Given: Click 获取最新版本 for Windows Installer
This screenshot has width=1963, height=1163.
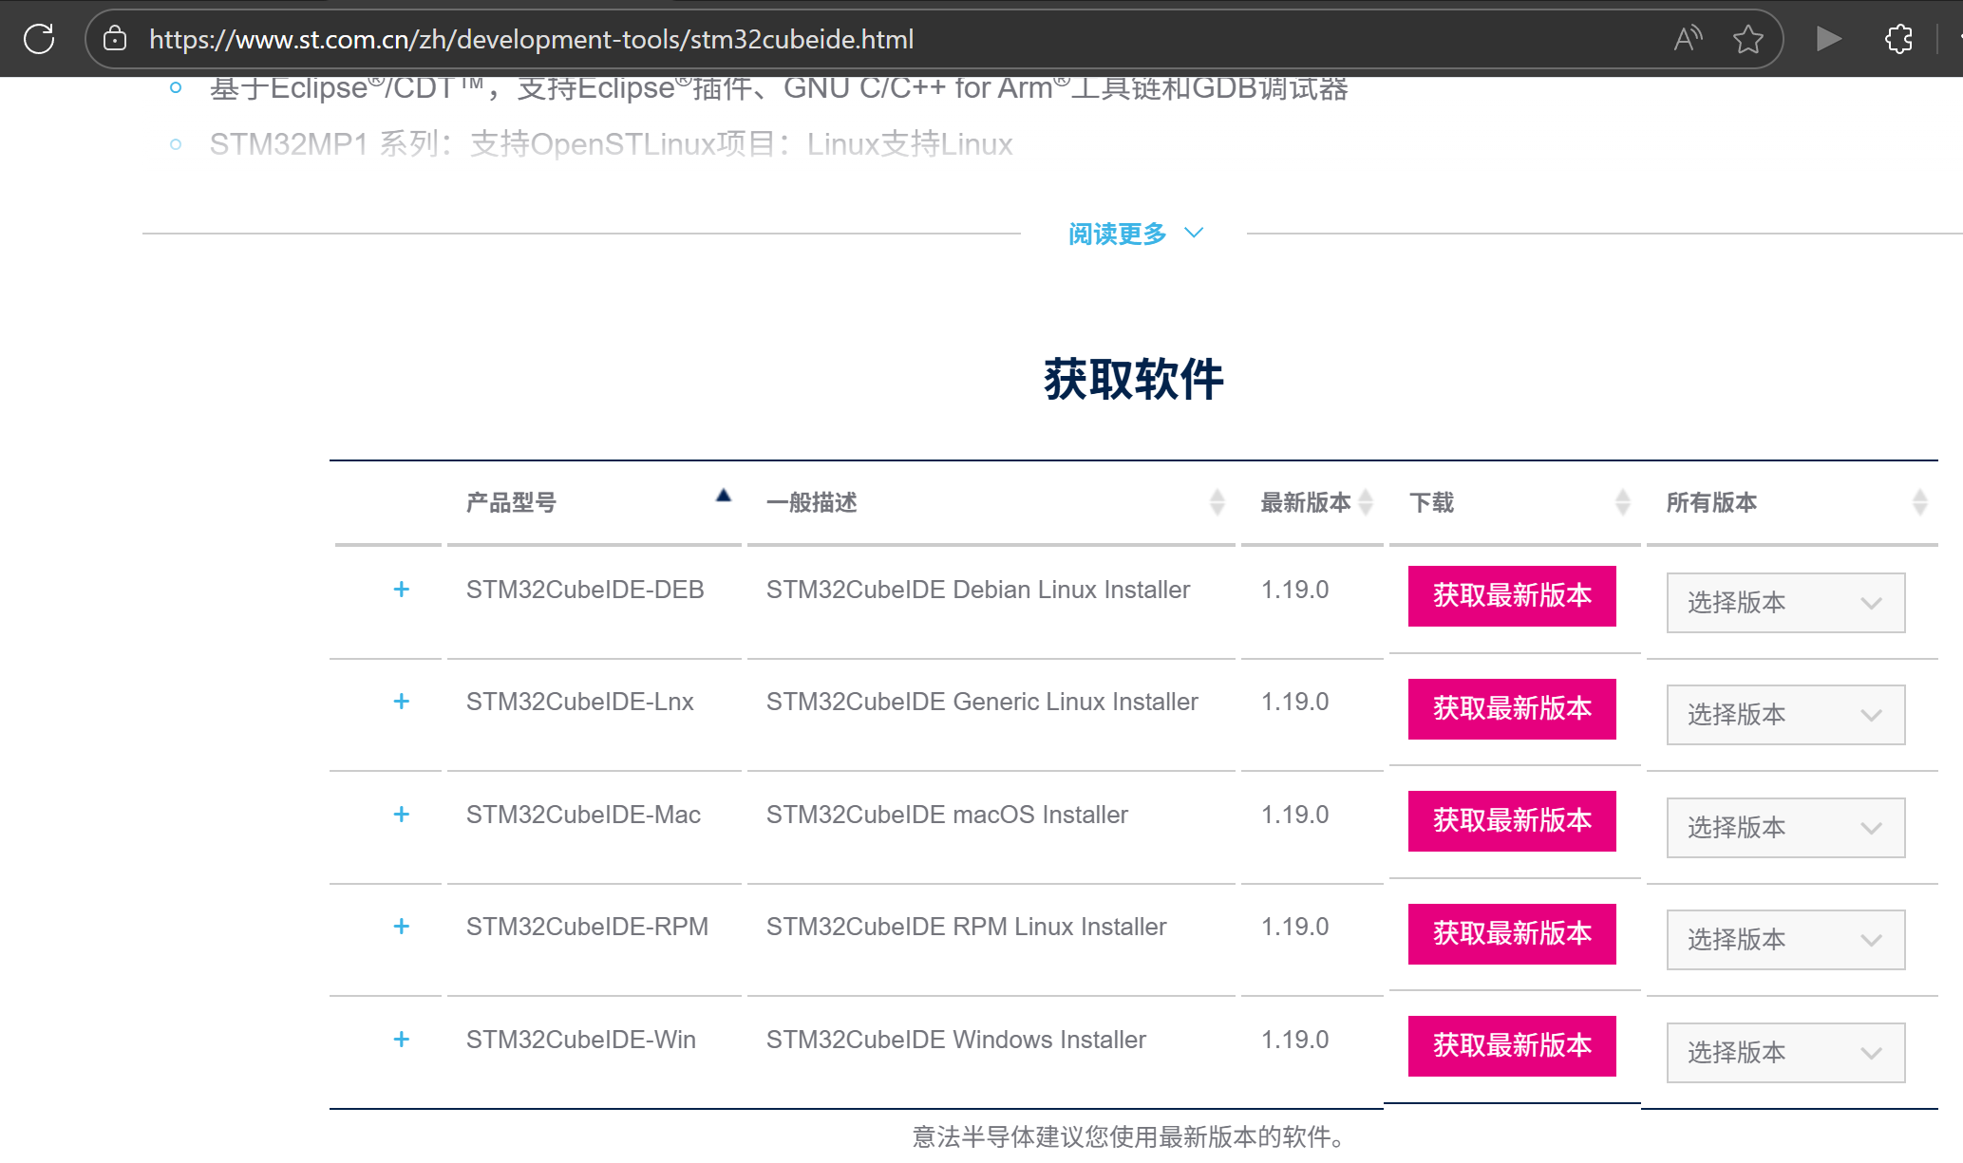Looking at the screenshot, I should [x=1512, y=1046].
